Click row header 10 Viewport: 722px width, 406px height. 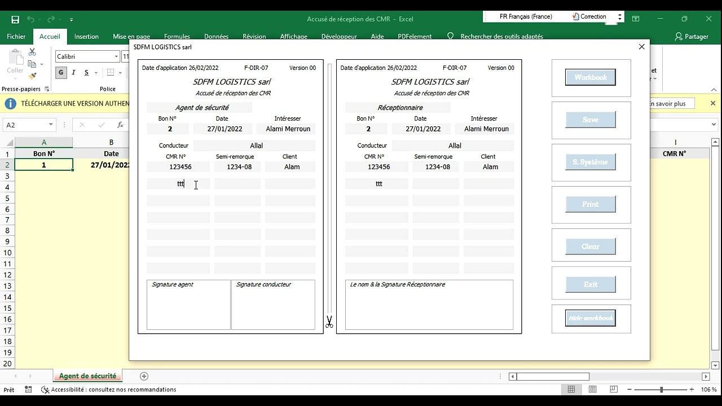pos(7,253)
